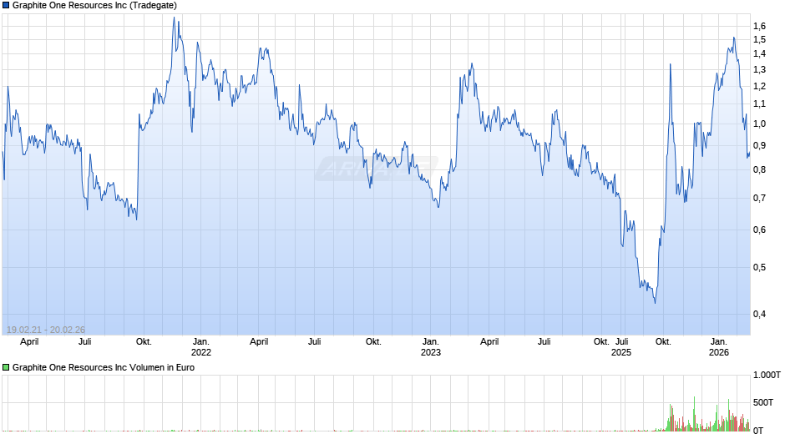Click the '1,4' price axis label
The height and width of the screenshot is (439, 785).
759,53
